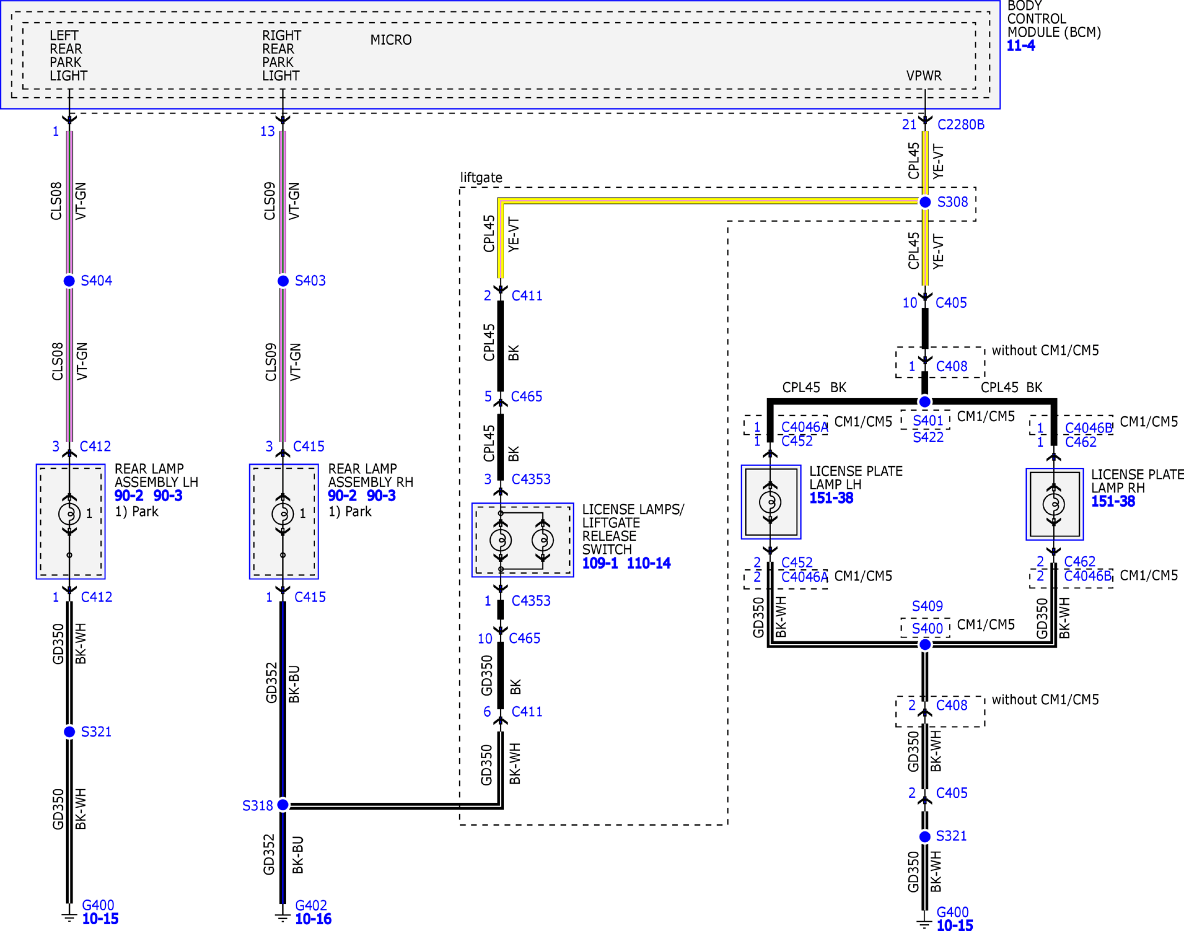Click the S308 splice node
Viewport: 1184px width, 931px height.
925,202
